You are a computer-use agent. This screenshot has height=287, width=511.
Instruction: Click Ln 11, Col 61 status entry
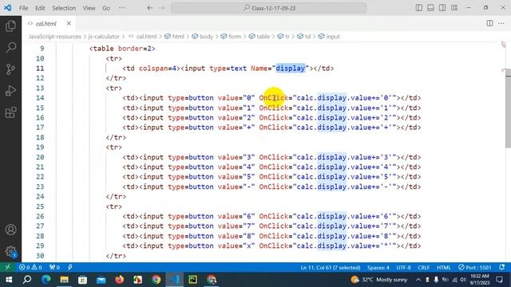331,268
